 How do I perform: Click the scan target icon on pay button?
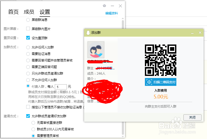click(x=149, y=82)
